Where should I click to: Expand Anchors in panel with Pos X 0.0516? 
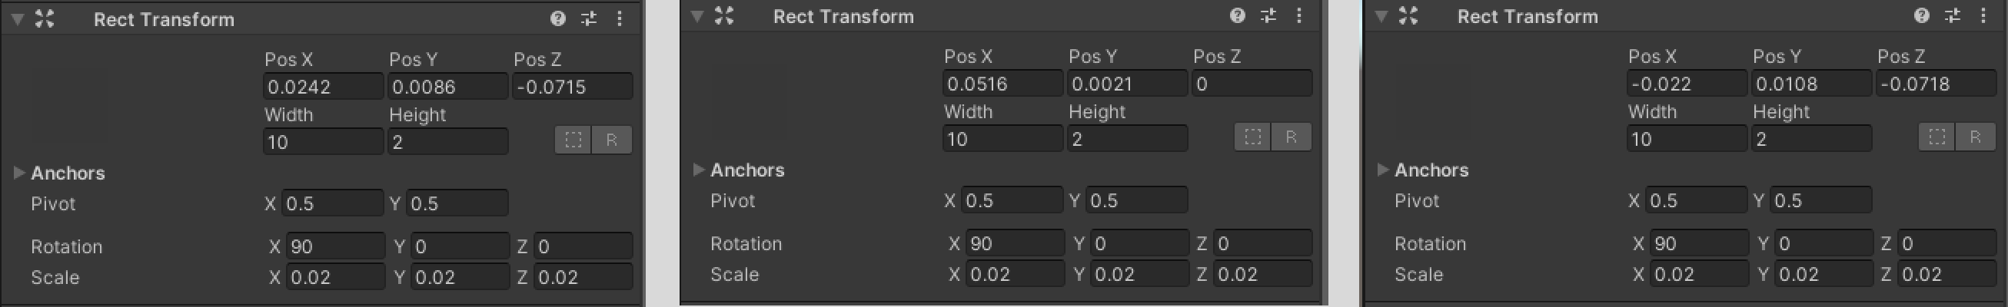click(699, 170)
